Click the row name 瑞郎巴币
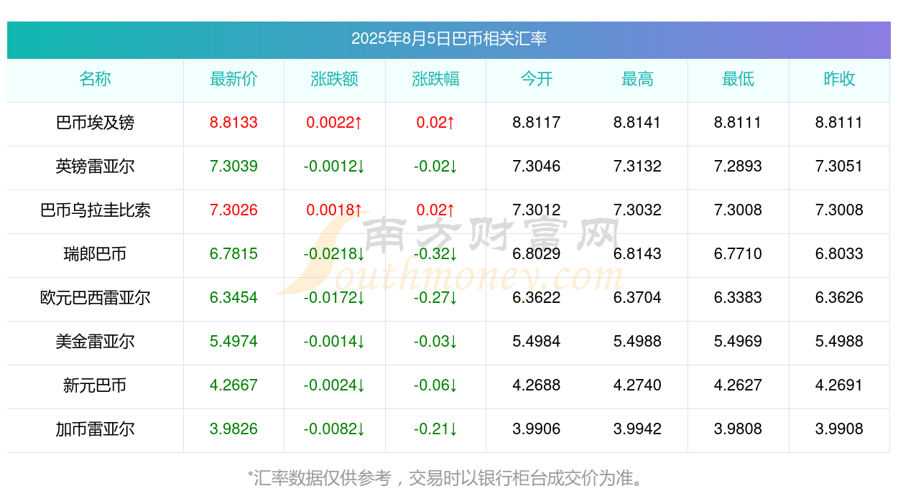This screenshot has width=898, height=501. click(x=96, y=254)
